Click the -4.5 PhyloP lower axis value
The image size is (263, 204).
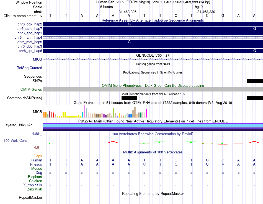36,148
